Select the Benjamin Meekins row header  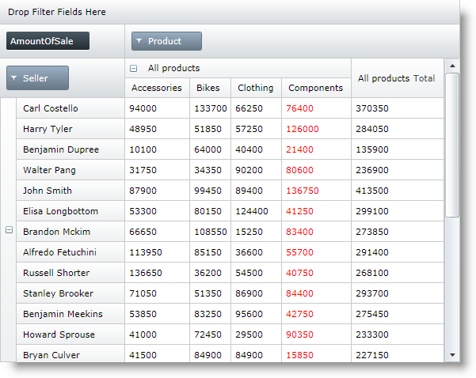(70, 314)
